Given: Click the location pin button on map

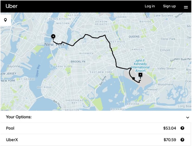Looking at the screenshot, I should (6, 20).
